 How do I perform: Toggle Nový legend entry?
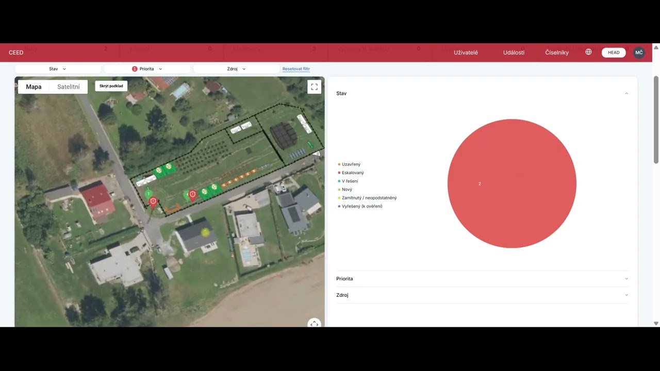345,190
